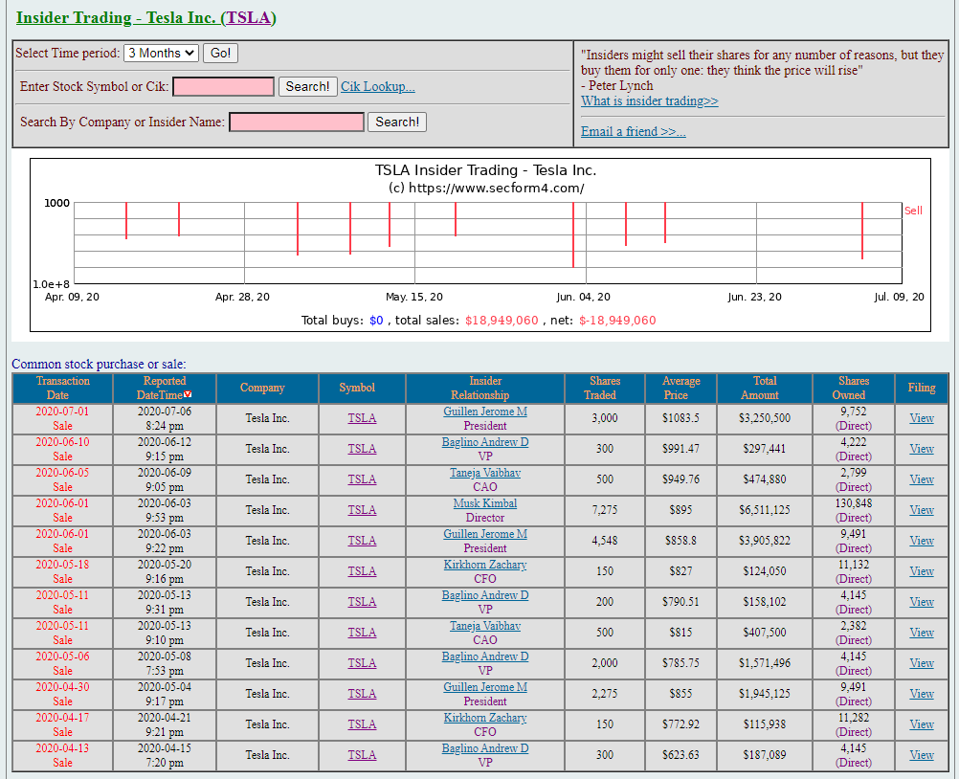View the filing for the $1,945,125 sale
The width and height of the screenshot is (959, 779).
(x=921, y=694)
